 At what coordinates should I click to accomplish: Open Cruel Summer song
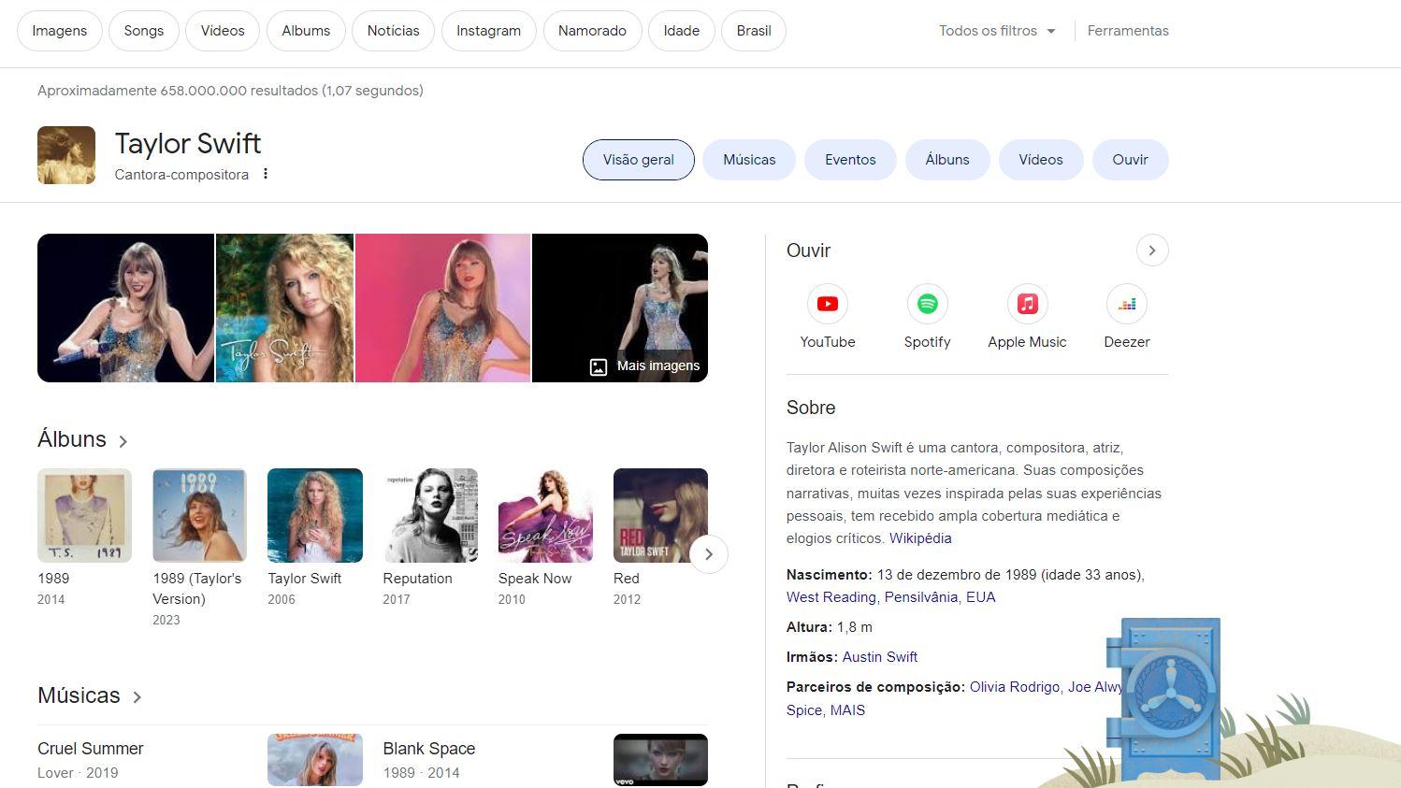click(x=91, y=749)
